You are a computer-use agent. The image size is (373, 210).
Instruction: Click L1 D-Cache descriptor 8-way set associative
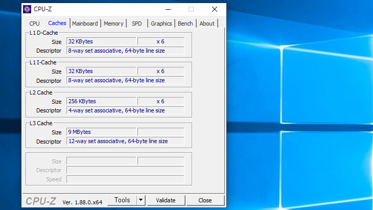125,51
